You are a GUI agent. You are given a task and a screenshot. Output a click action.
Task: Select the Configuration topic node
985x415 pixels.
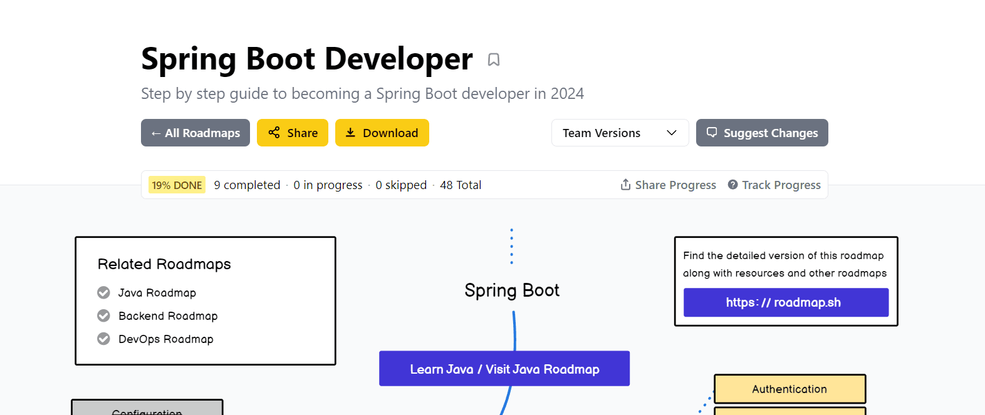147,407
